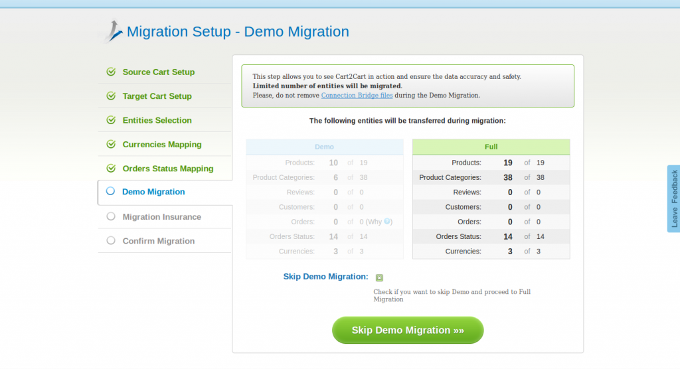Go to the Migration Insurance step

[161, 217]
